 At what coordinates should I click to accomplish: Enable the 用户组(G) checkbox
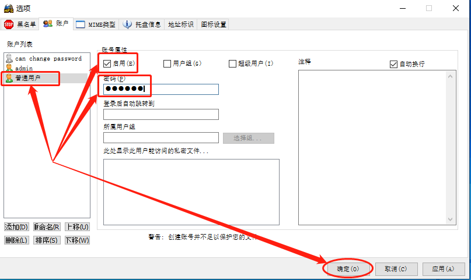click(x=167, y=63)
